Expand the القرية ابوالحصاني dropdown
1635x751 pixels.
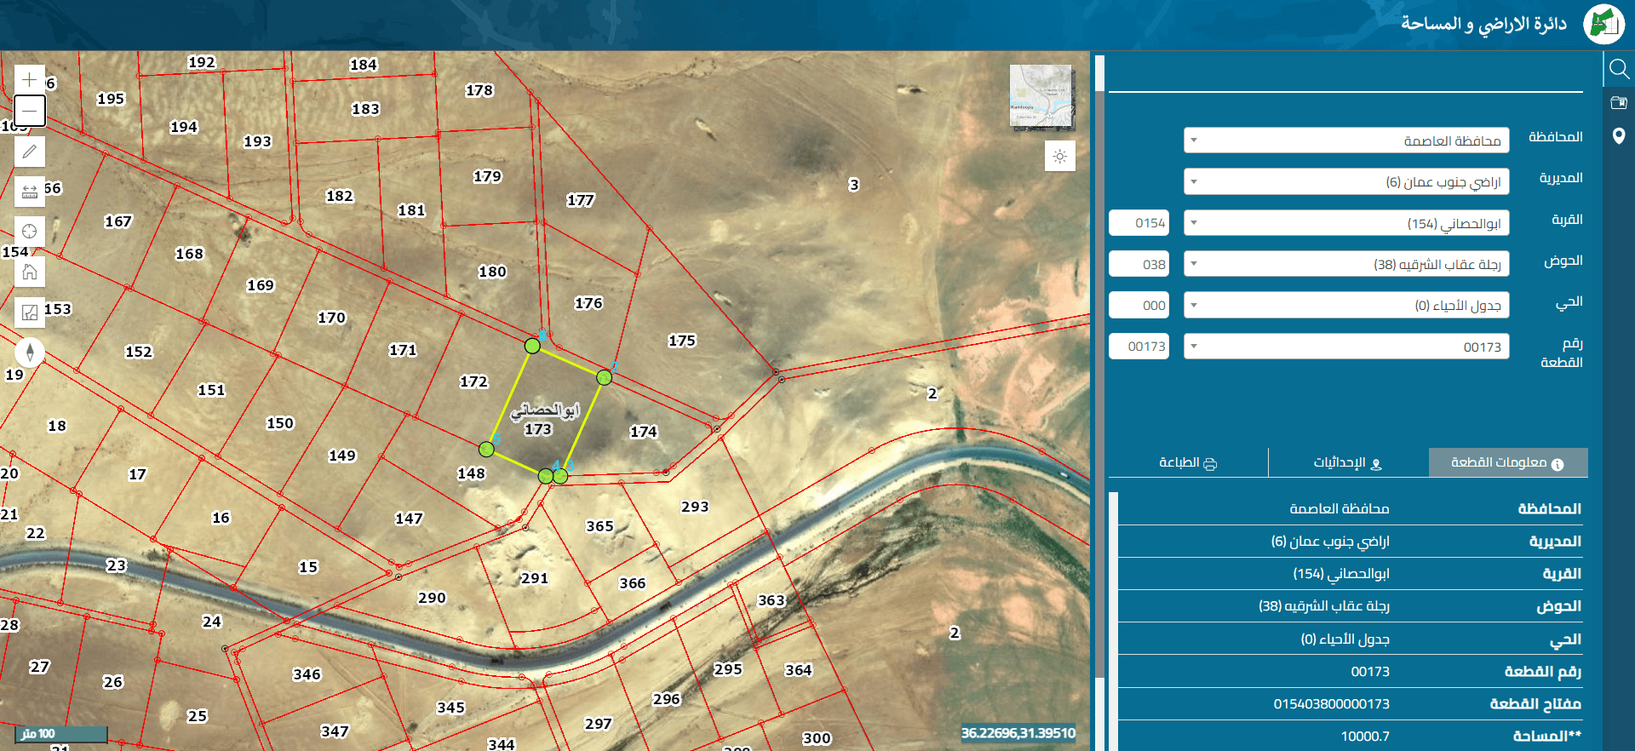click(1346, 223)
